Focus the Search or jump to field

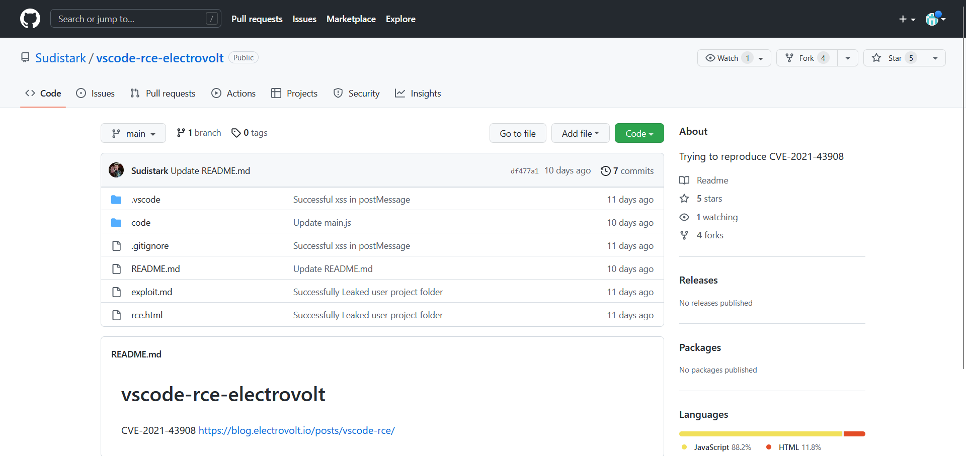136,19
